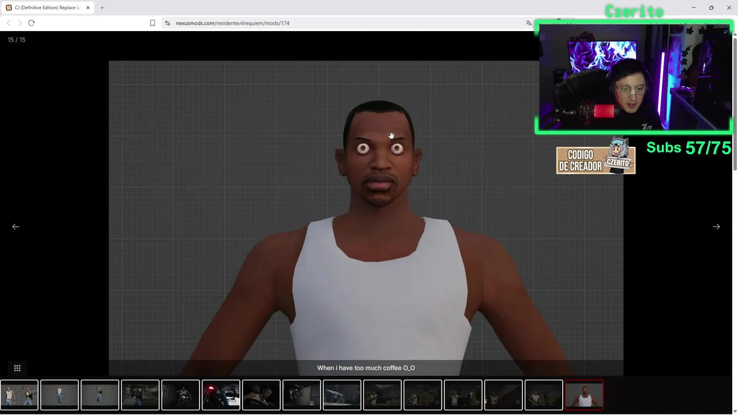Click the '15 / 15' image counter
This screenshot has height=415, width=738.
pyautogui.click(x=17, y=40)
